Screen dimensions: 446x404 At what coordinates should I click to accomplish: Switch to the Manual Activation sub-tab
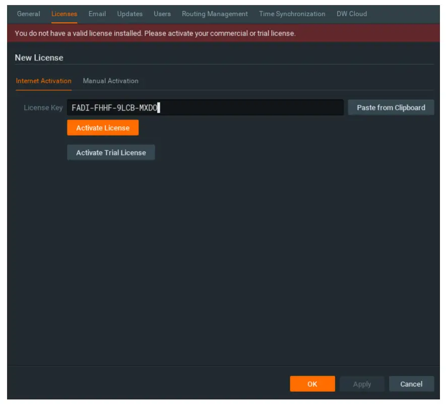point(111,81)
